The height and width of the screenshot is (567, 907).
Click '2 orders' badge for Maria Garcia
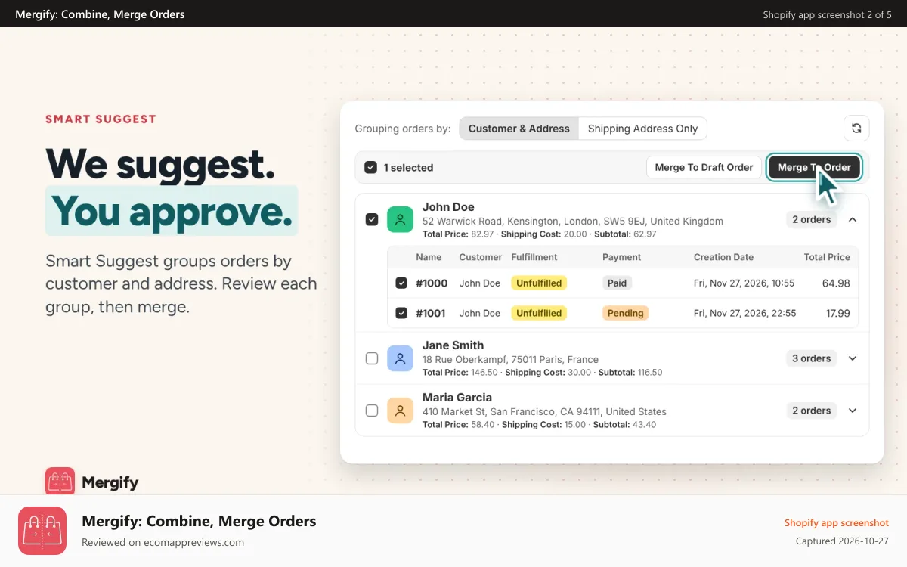811,411
